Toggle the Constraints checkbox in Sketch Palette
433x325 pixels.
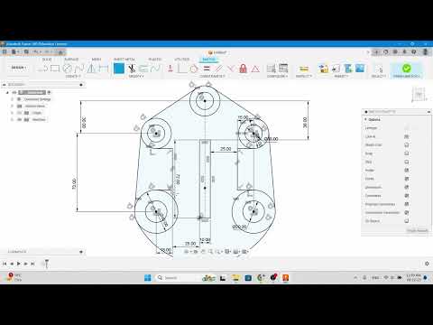[x=406, y=196]
